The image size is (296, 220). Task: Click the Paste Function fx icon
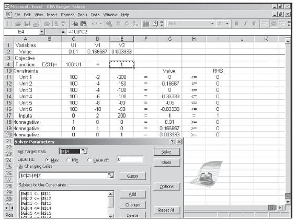[x=127, y=24]
